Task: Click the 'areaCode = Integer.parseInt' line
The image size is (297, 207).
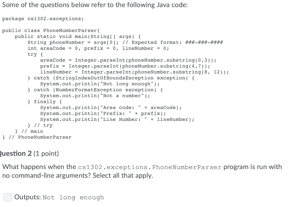Action: pos(128,60)
